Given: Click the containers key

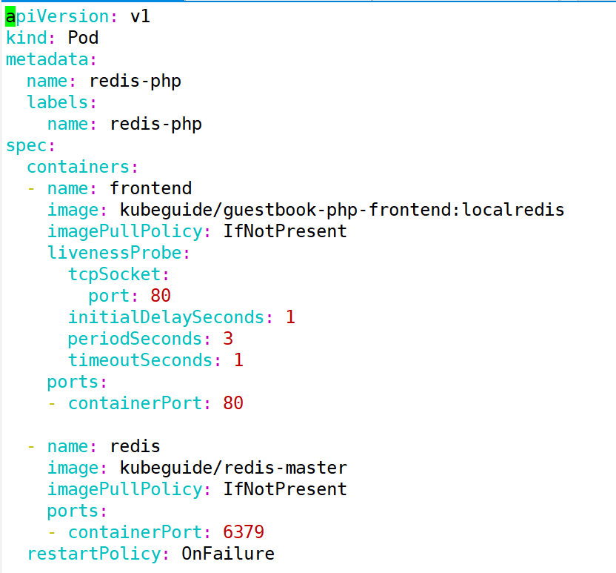Looking at the screenshot, I should (x=78, y=167).
